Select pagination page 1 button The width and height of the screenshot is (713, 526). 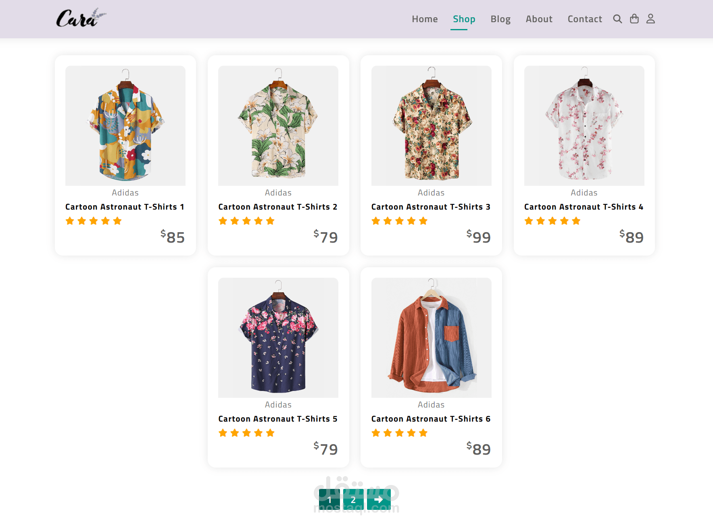(329, 499)
